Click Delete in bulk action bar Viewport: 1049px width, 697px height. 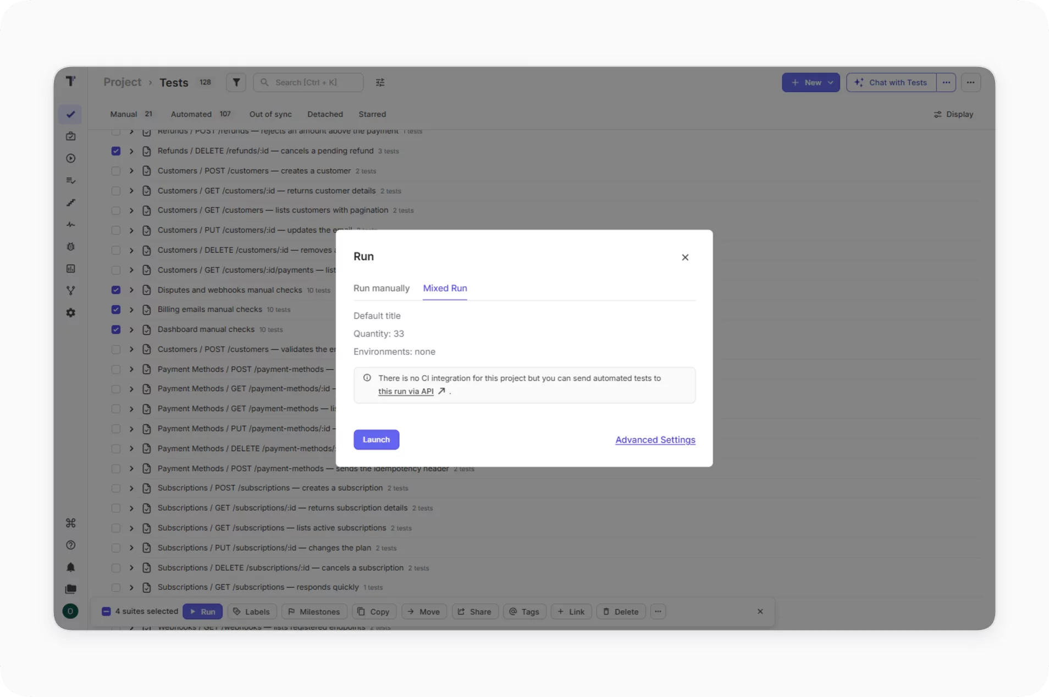[620, 612]
